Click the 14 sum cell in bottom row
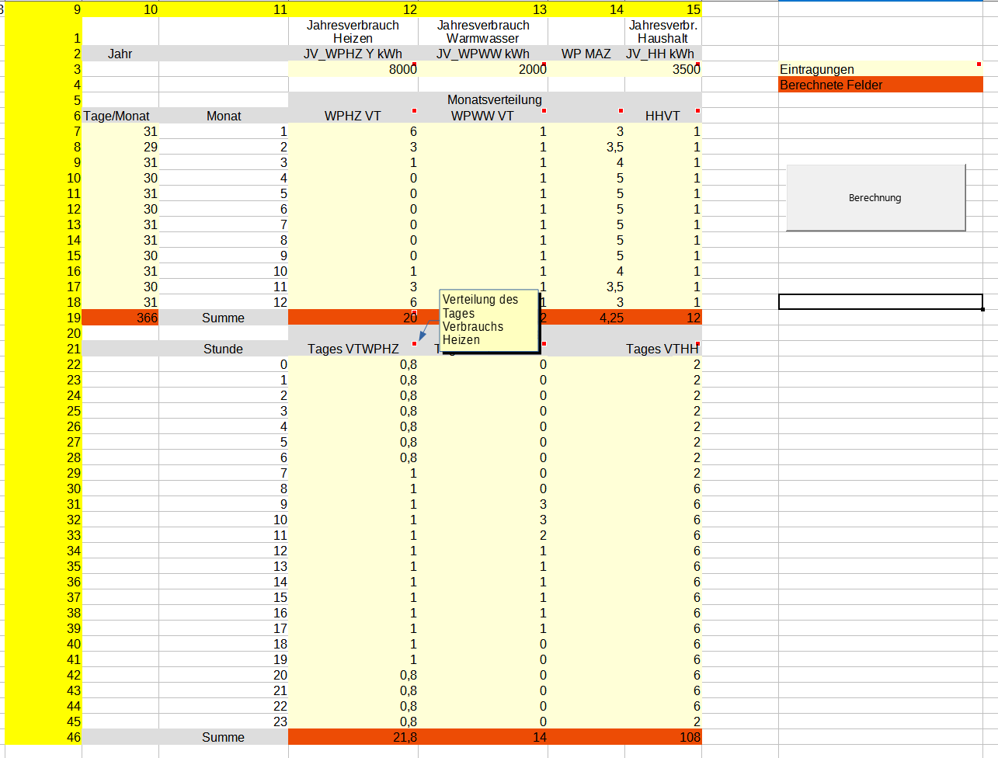Screen dimensions: 998x758 (482, 737)
